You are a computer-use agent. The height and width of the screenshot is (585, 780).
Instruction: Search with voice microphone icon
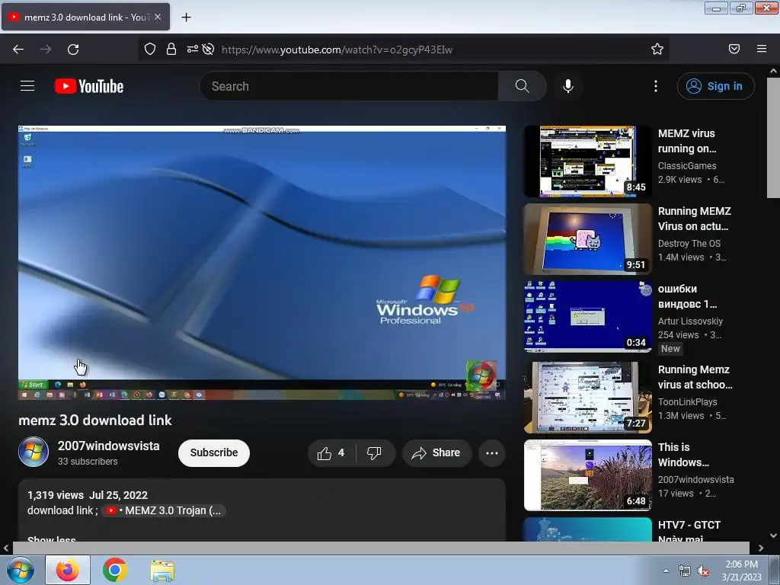[x=568, y=86]
